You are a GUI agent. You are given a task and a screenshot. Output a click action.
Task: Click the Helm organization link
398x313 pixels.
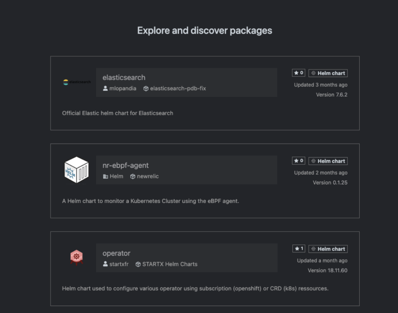click(x=116, y=176)
